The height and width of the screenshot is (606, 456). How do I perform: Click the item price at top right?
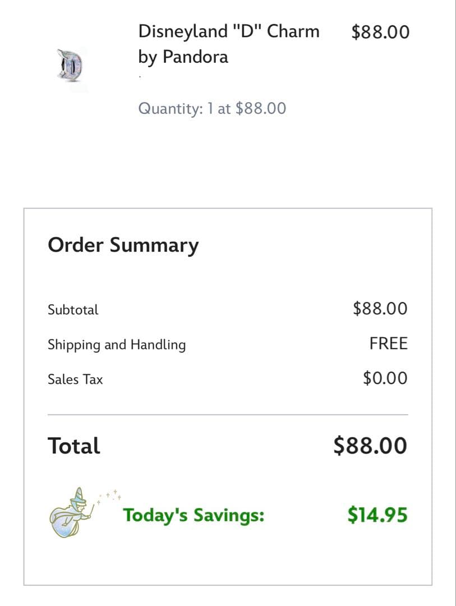tap(380, 31)
